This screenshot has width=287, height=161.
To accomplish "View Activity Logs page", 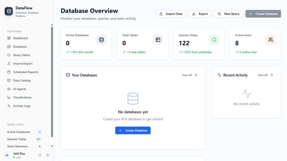I will pos(21,106).
